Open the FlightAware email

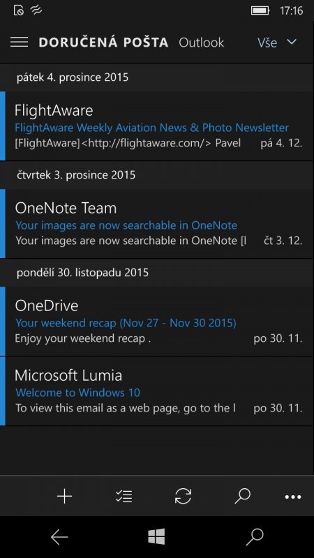[x=157, y=126]
